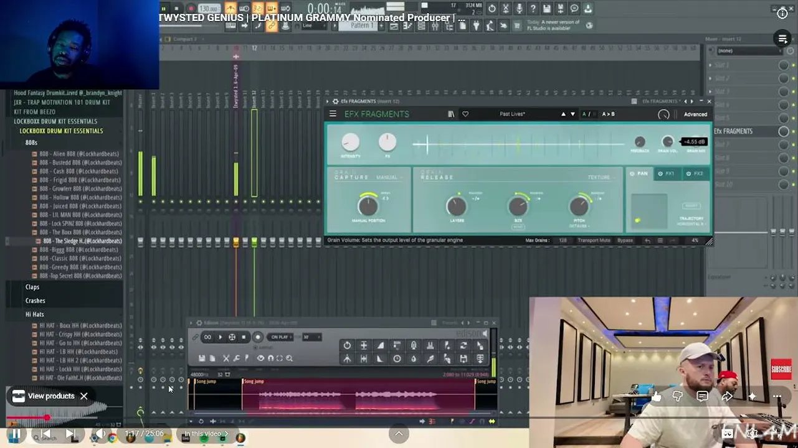Open the video playlist queue icon

(783, 39)
